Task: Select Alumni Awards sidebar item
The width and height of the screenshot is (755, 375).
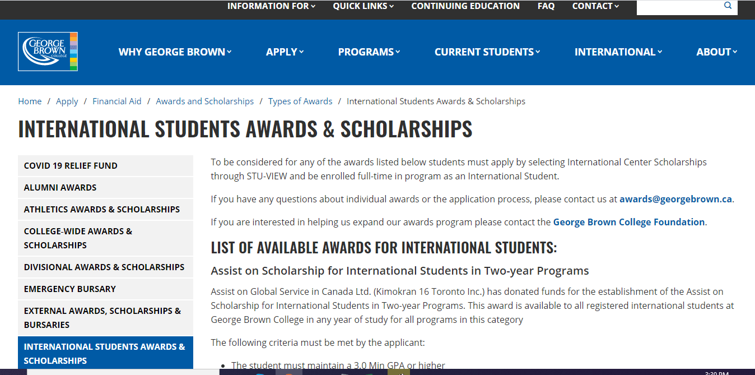Action: [105, 188]
